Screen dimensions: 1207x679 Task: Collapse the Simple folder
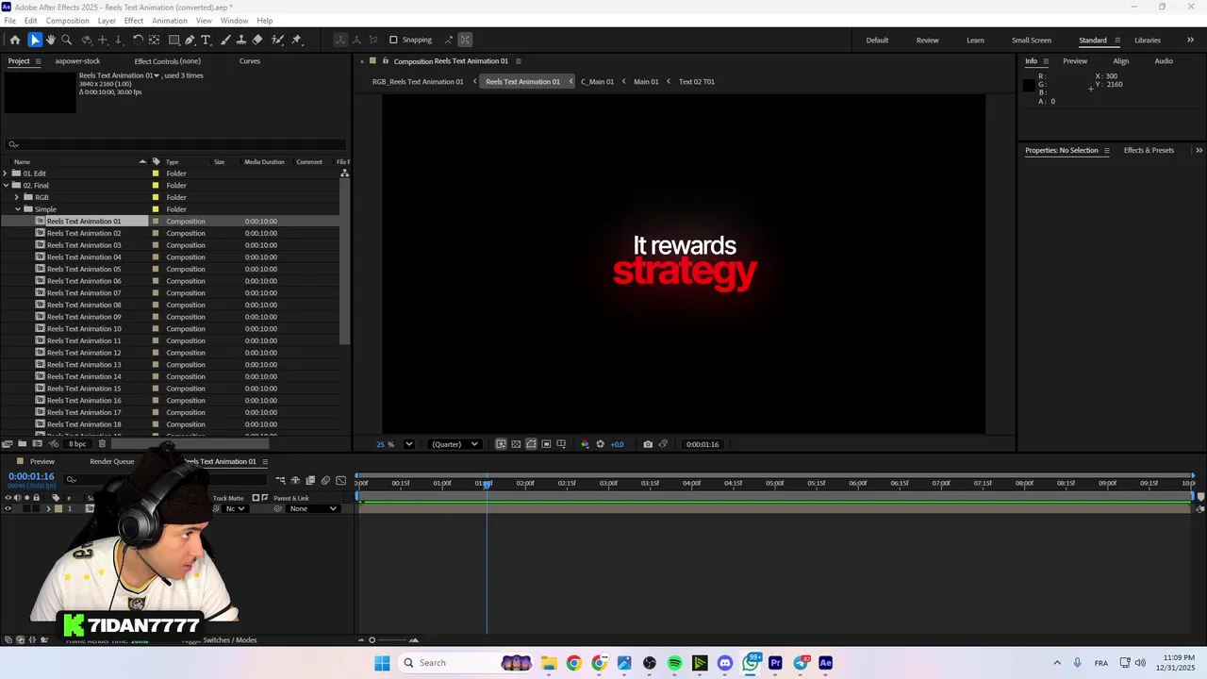17,209
